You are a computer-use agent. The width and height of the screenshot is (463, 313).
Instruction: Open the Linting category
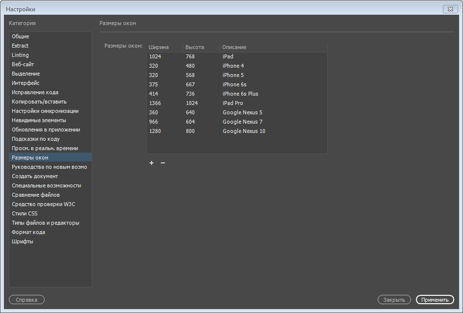pos(21,55)
